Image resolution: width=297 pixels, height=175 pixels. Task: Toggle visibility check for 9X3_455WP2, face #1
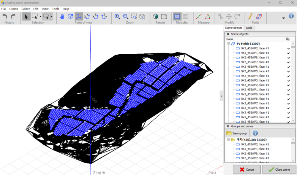[x=288, y=48]
